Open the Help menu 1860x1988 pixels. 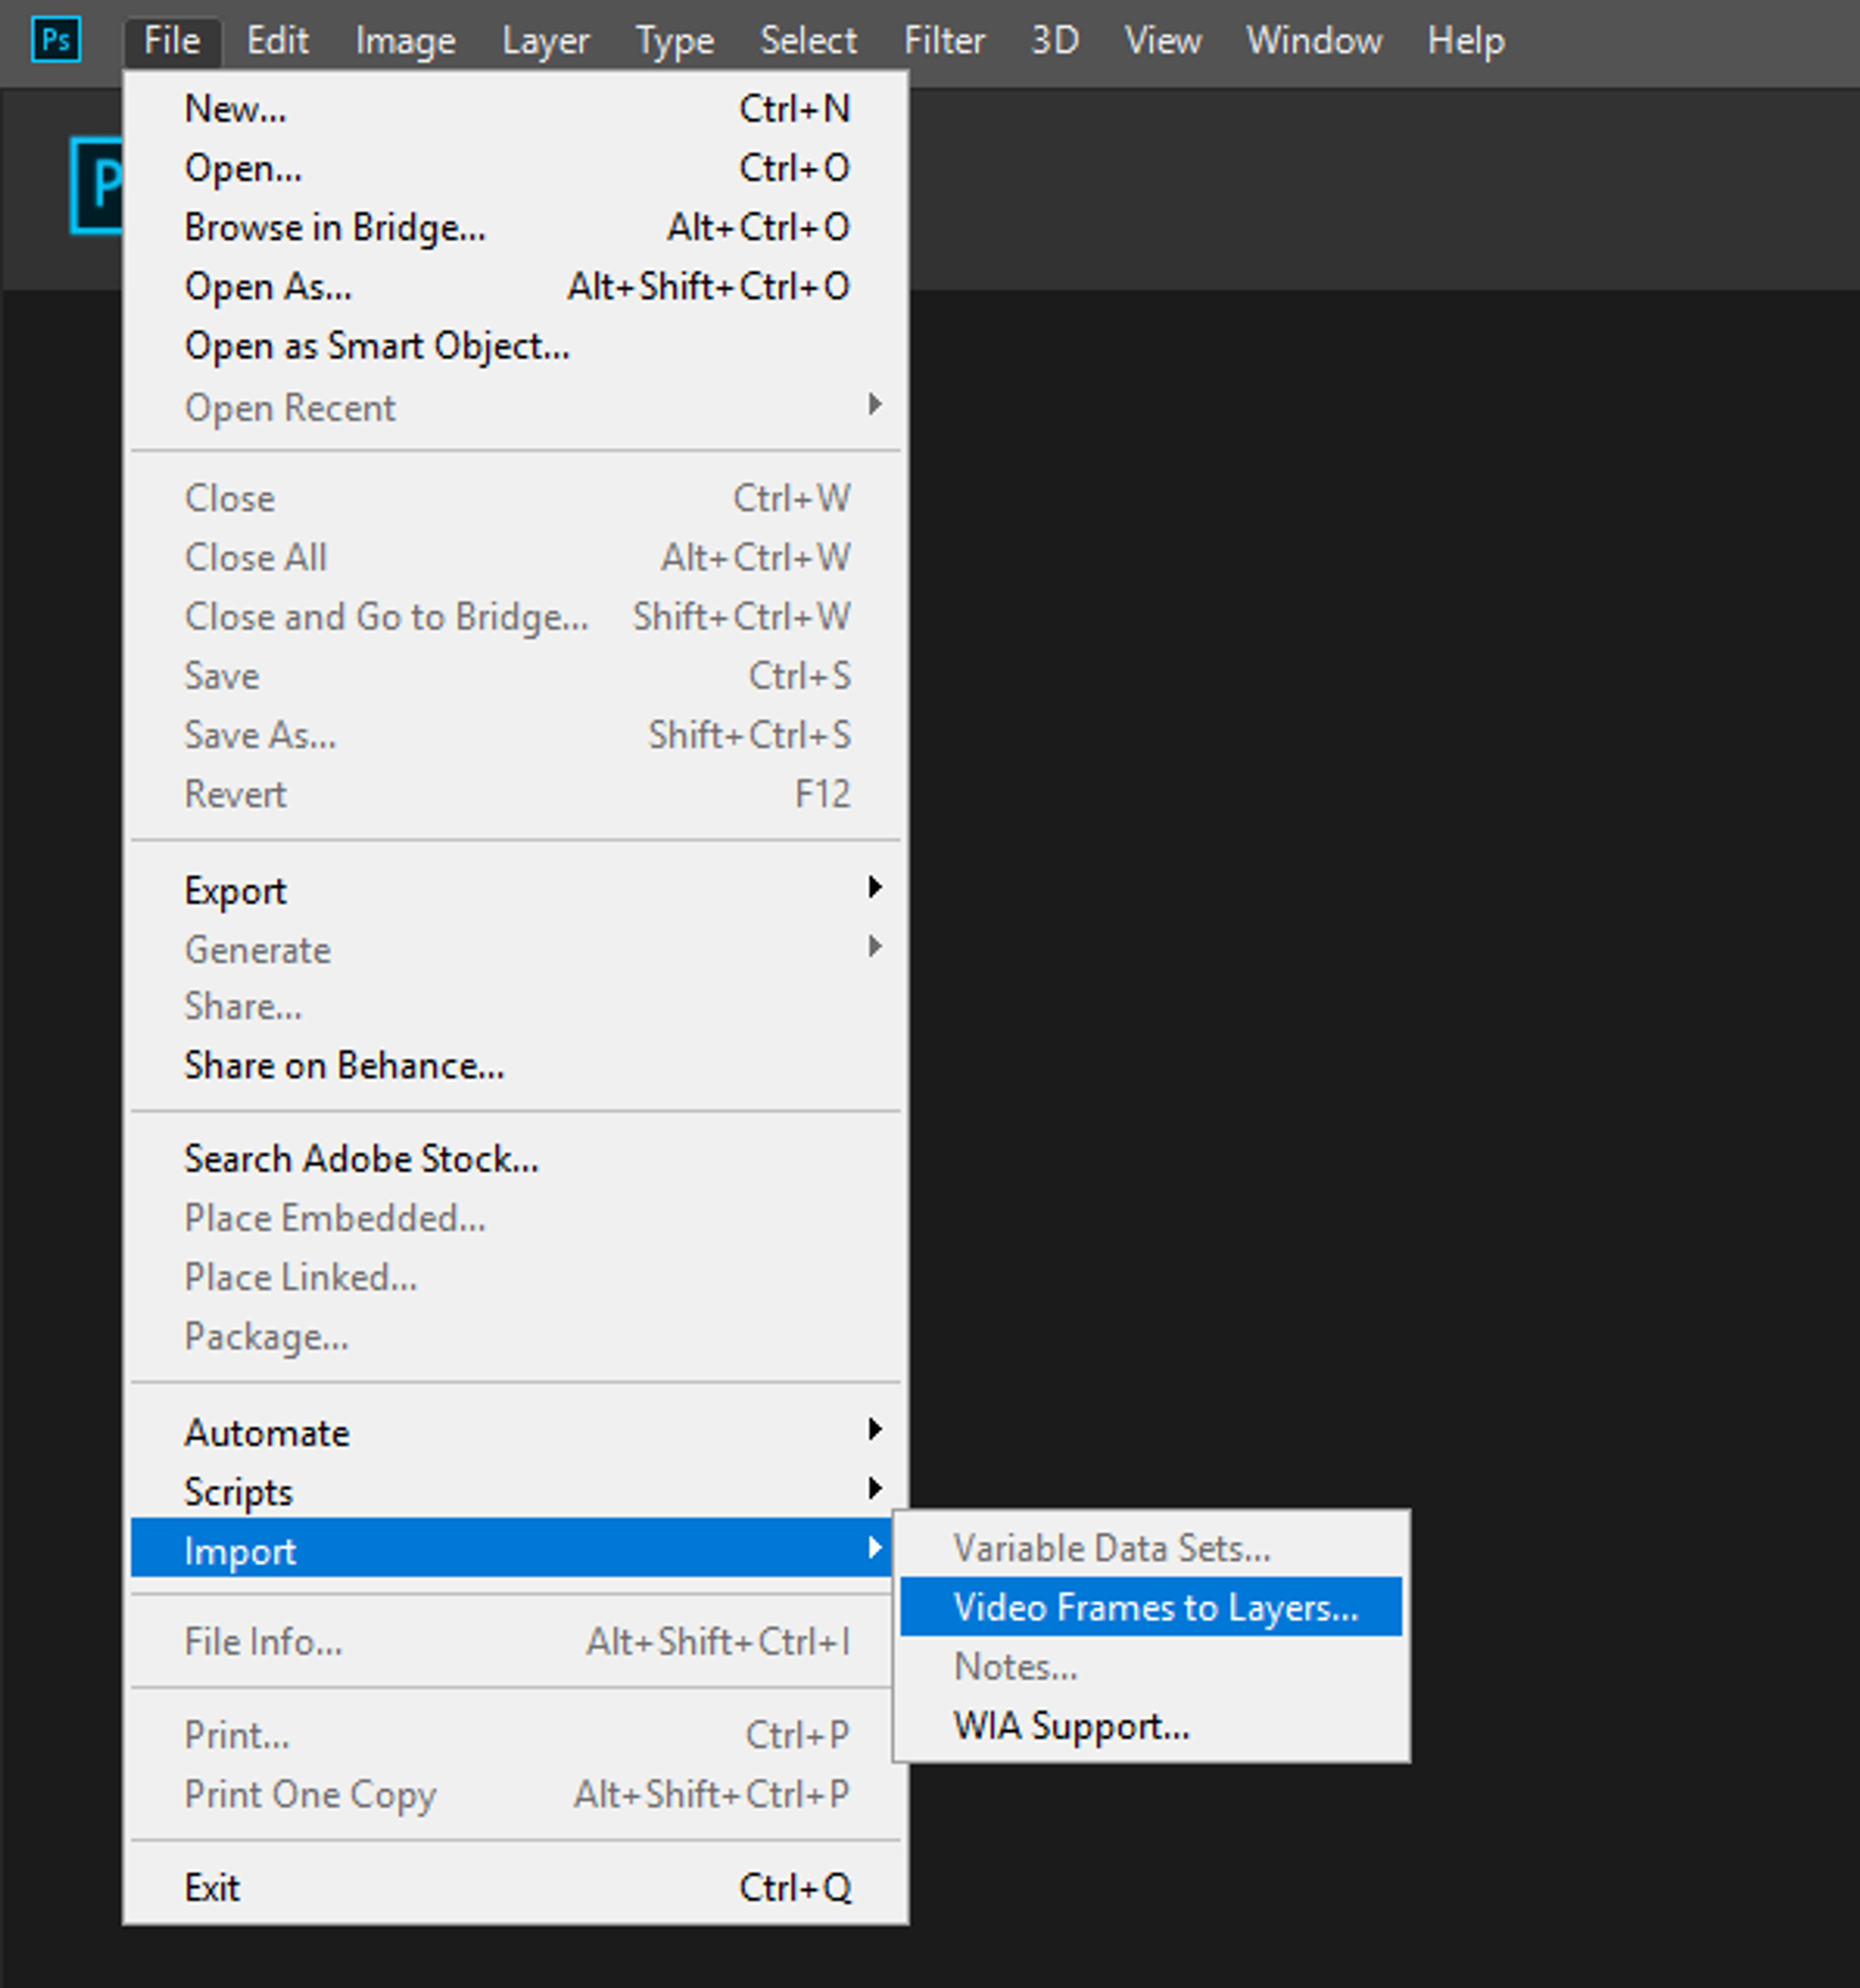1465,41
